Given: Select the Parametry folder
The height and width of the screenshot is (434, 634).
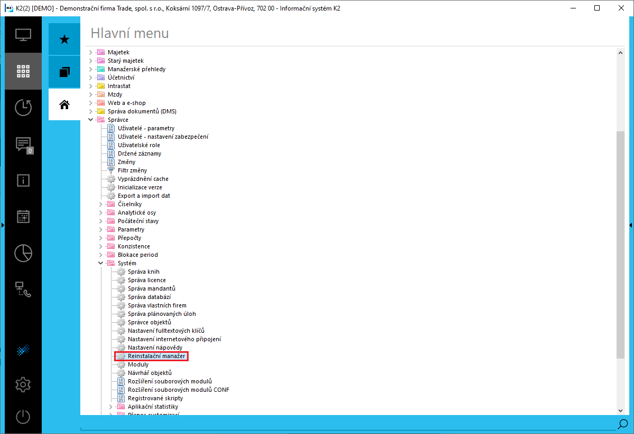Looking at the screenshot, I should (131, 229).
